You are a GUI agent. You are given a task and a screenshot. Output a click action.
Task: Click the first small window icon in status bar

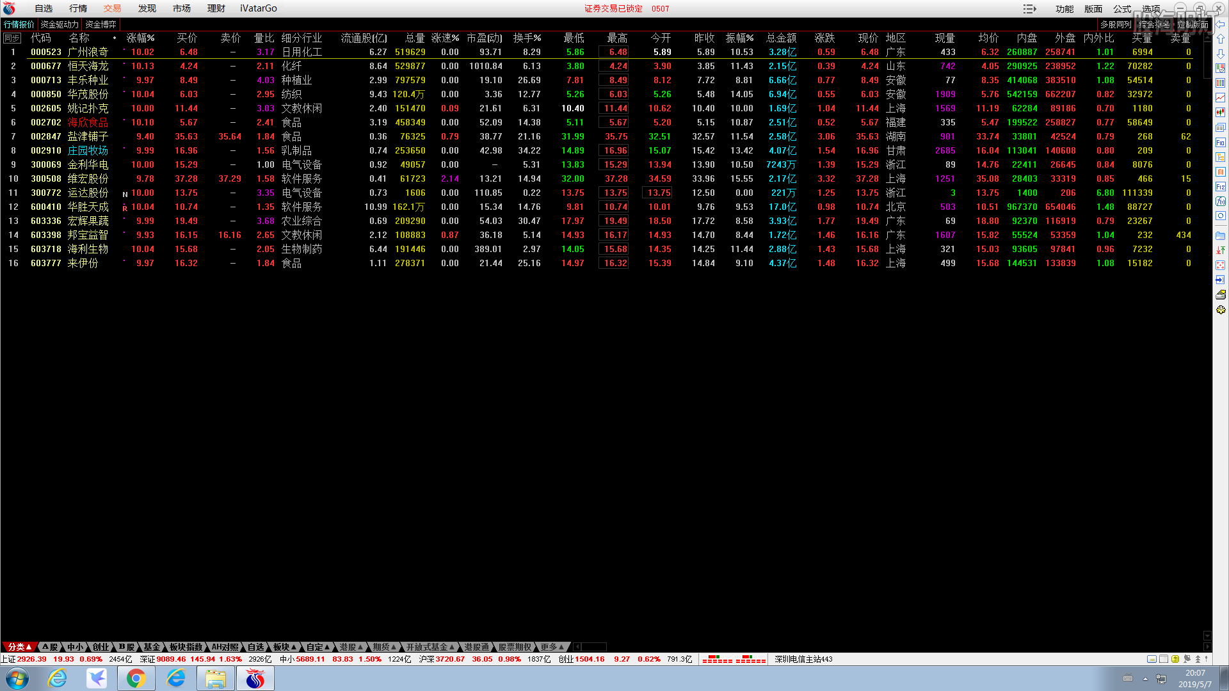pos(1152,659)
